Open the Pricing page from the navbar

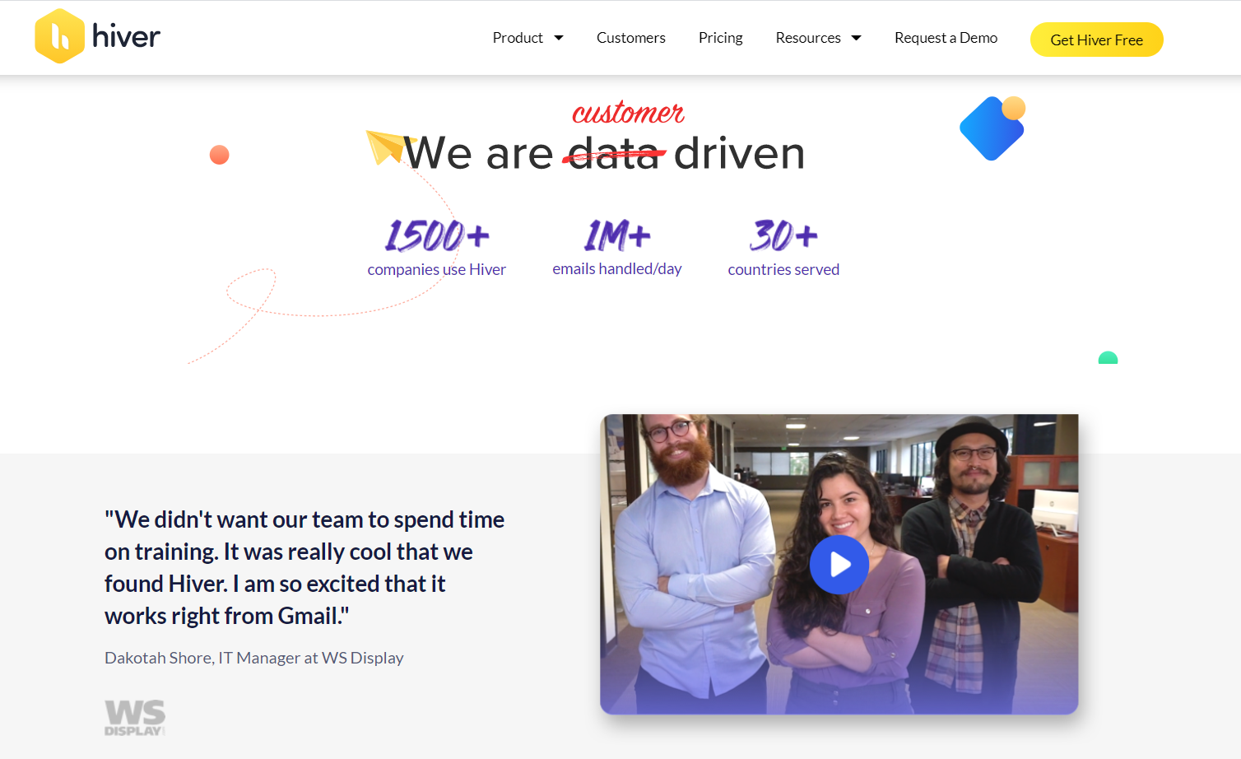[x=720, y=38]
